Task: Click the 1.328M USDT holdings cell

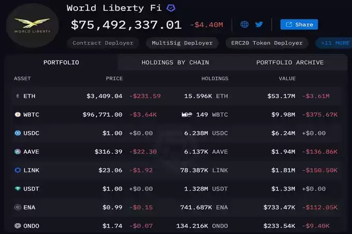Action: pos(206,189)
